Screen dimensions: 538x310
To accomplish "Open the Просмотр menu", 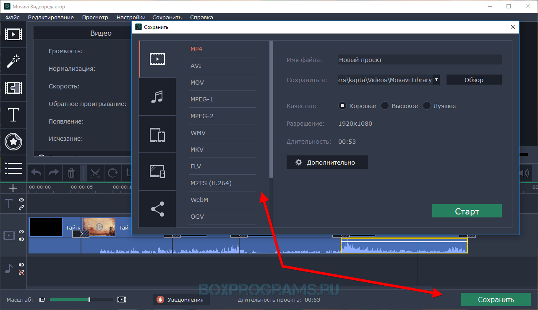I will pos(95,17).
